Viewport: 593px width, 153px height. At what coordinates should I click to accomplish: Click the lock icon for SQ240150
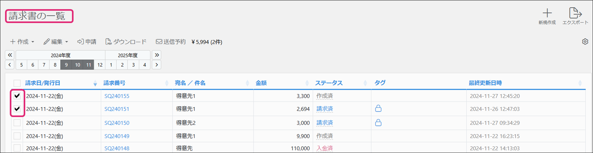point(378,123)
